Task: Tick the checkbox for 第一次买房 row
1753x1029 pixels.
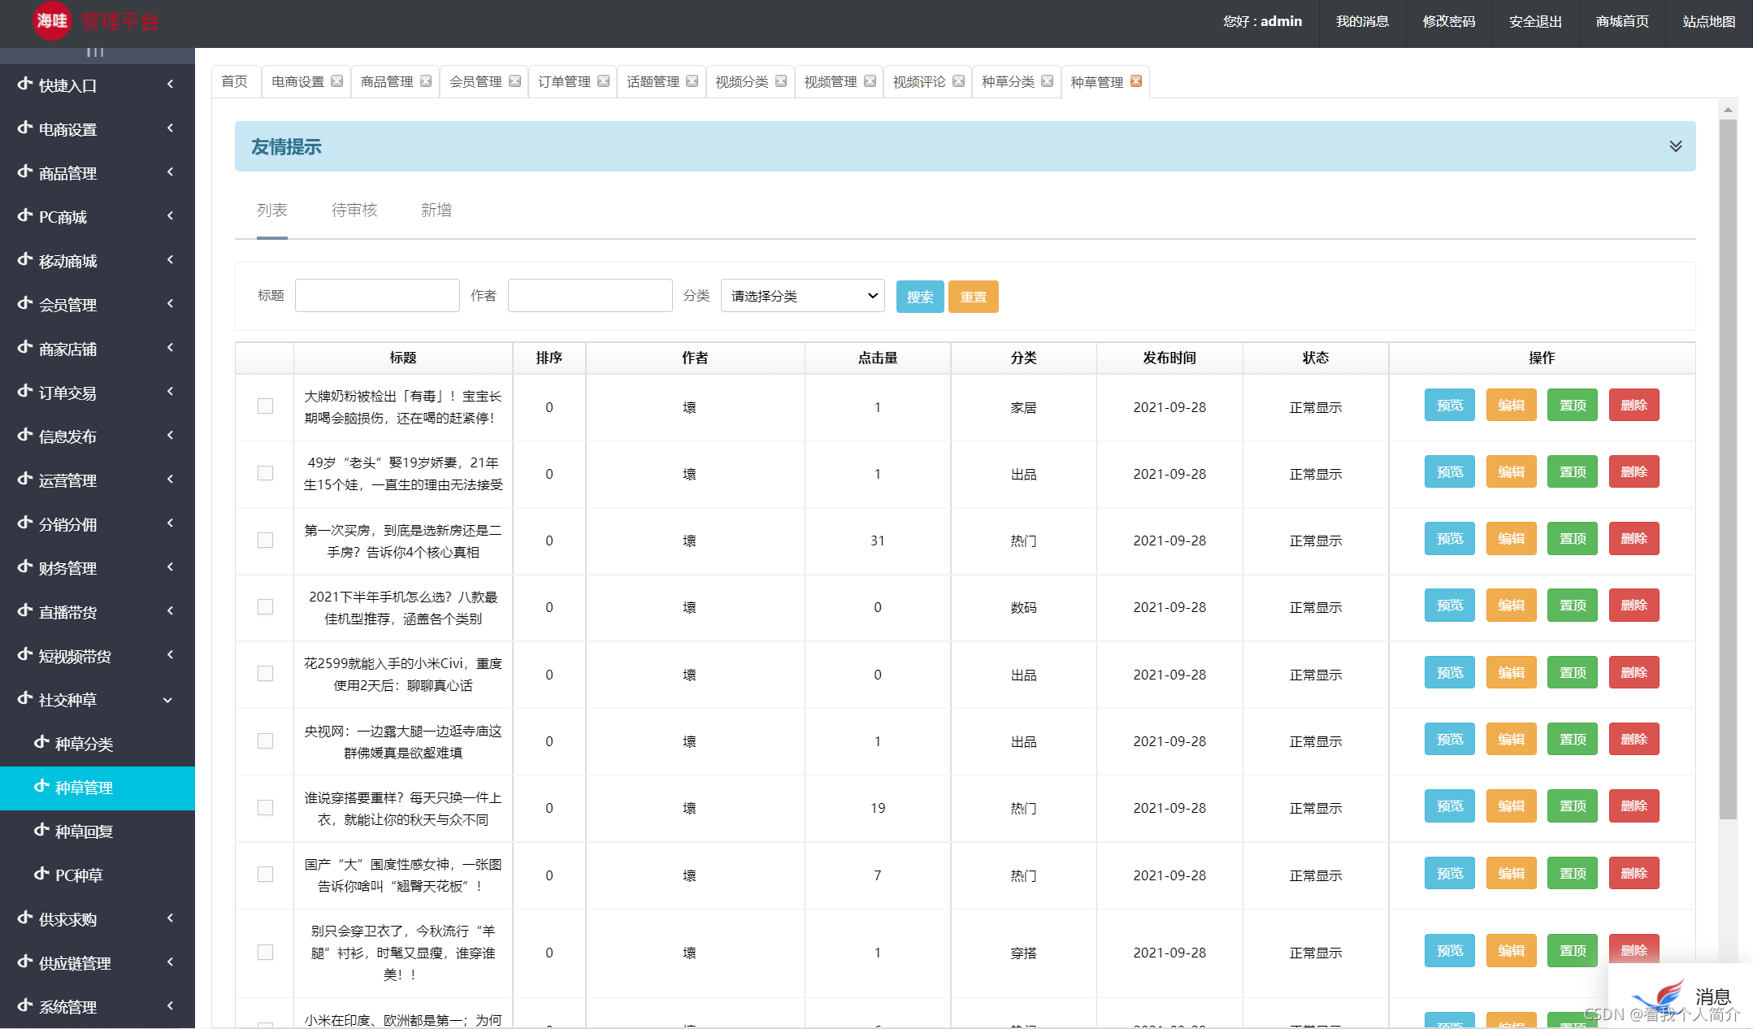Action: click(265, 541)
